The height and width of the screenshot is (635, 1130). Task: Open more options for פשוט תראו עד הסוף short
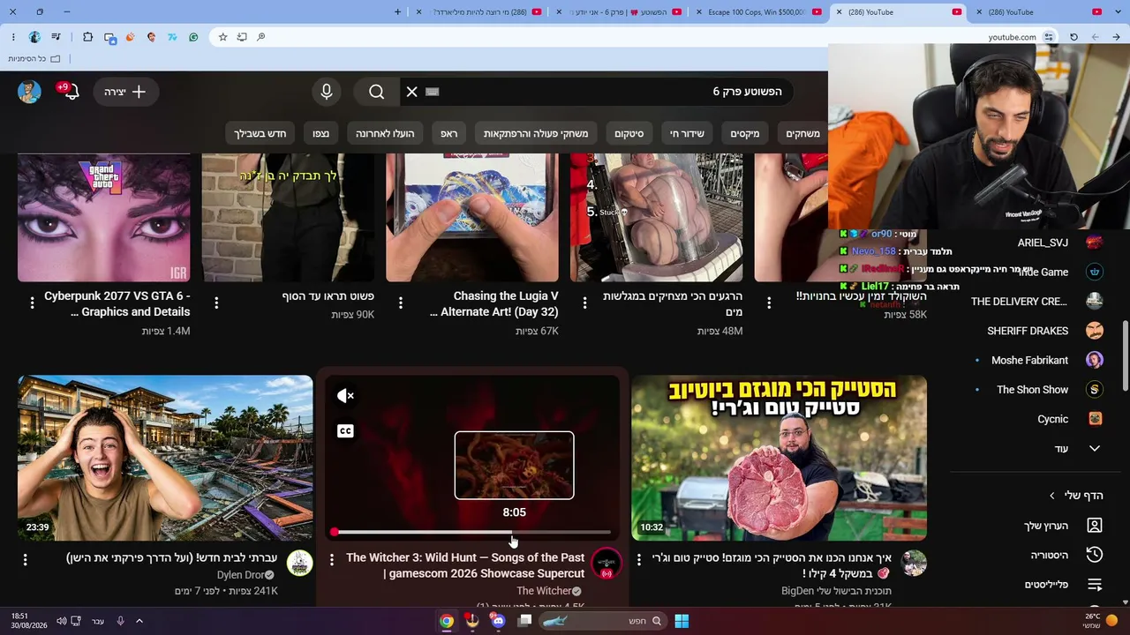(x=216, y=303)
